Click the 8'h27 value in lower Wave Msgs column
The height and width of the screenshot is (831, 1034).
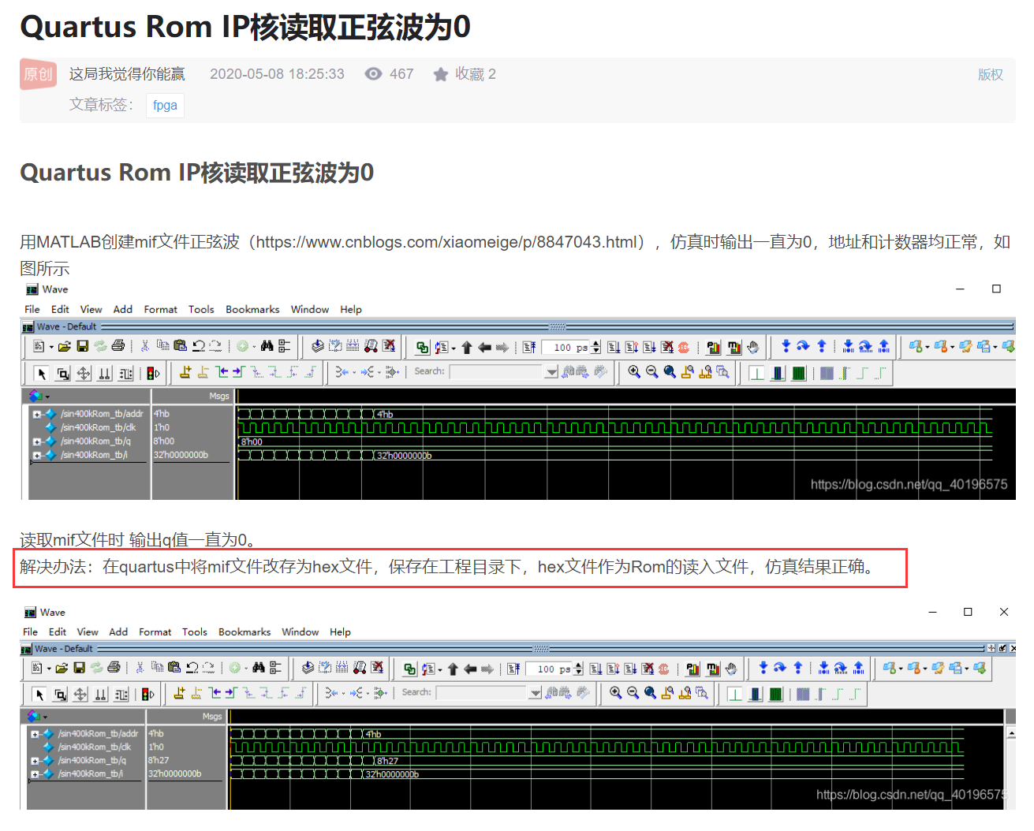(x=159, y=761)
